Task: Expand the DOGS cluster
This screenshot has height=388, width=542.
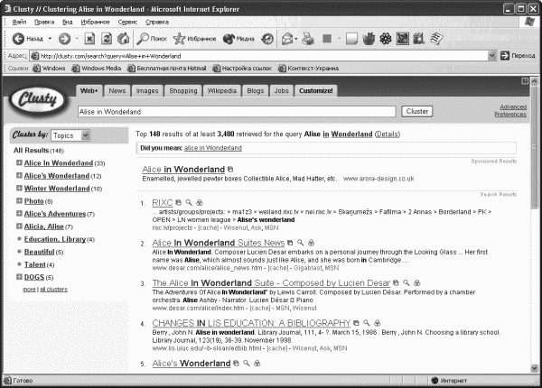Action: click(x=19, y=277)
